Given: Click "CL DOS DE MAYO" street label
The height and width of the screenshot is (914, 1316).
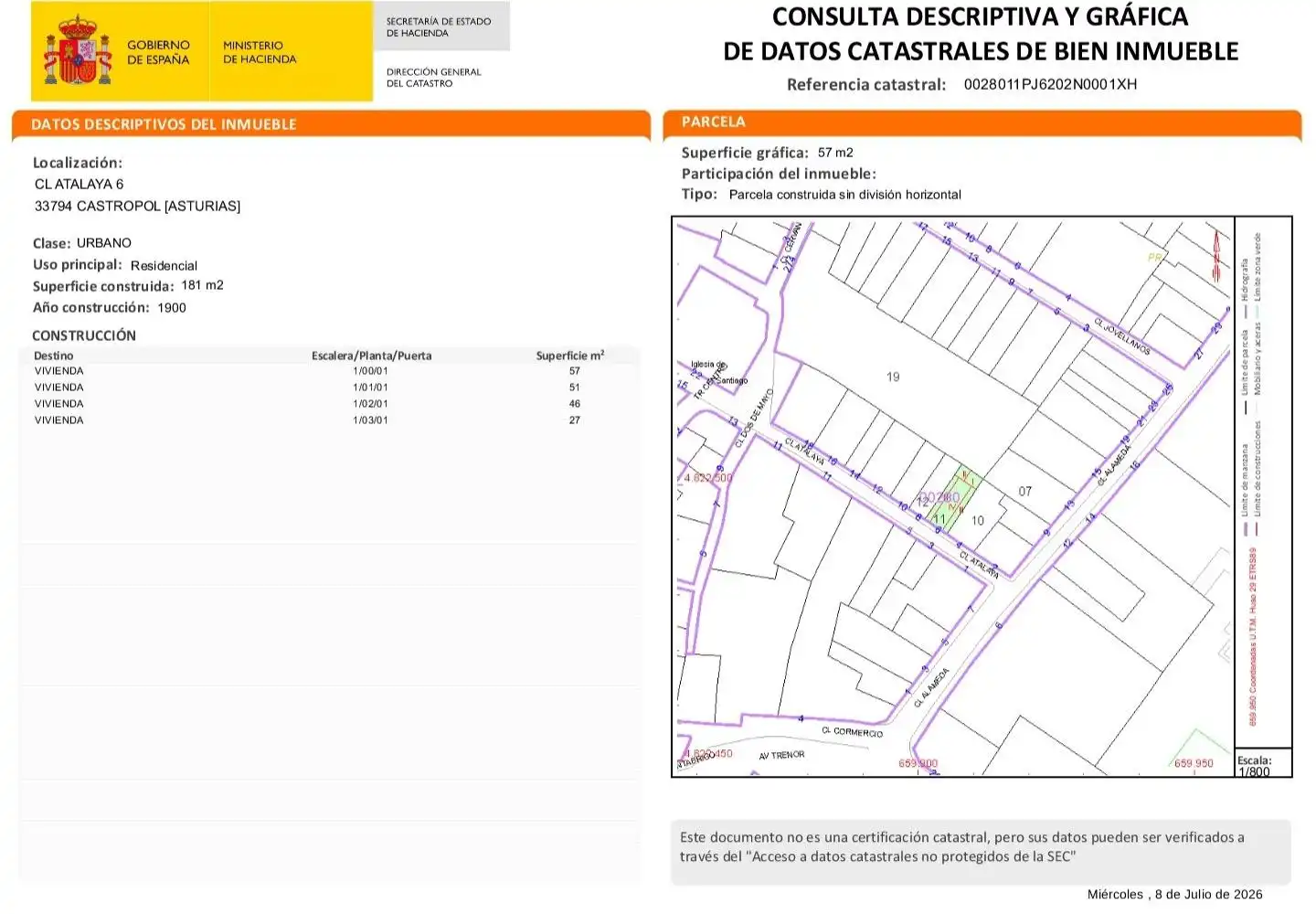Looking at the screenshot, I should tap(755, 418).
